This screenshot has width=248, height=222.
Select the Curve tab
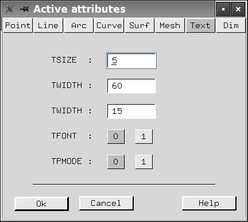pos(109,25)
